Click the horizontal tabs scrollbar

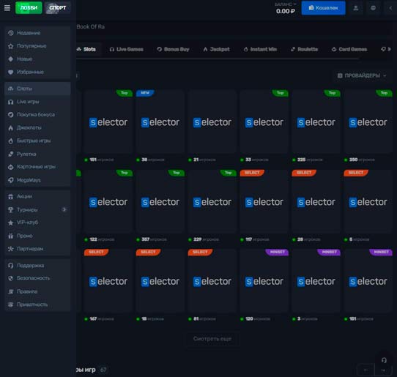tap(218, 59)
